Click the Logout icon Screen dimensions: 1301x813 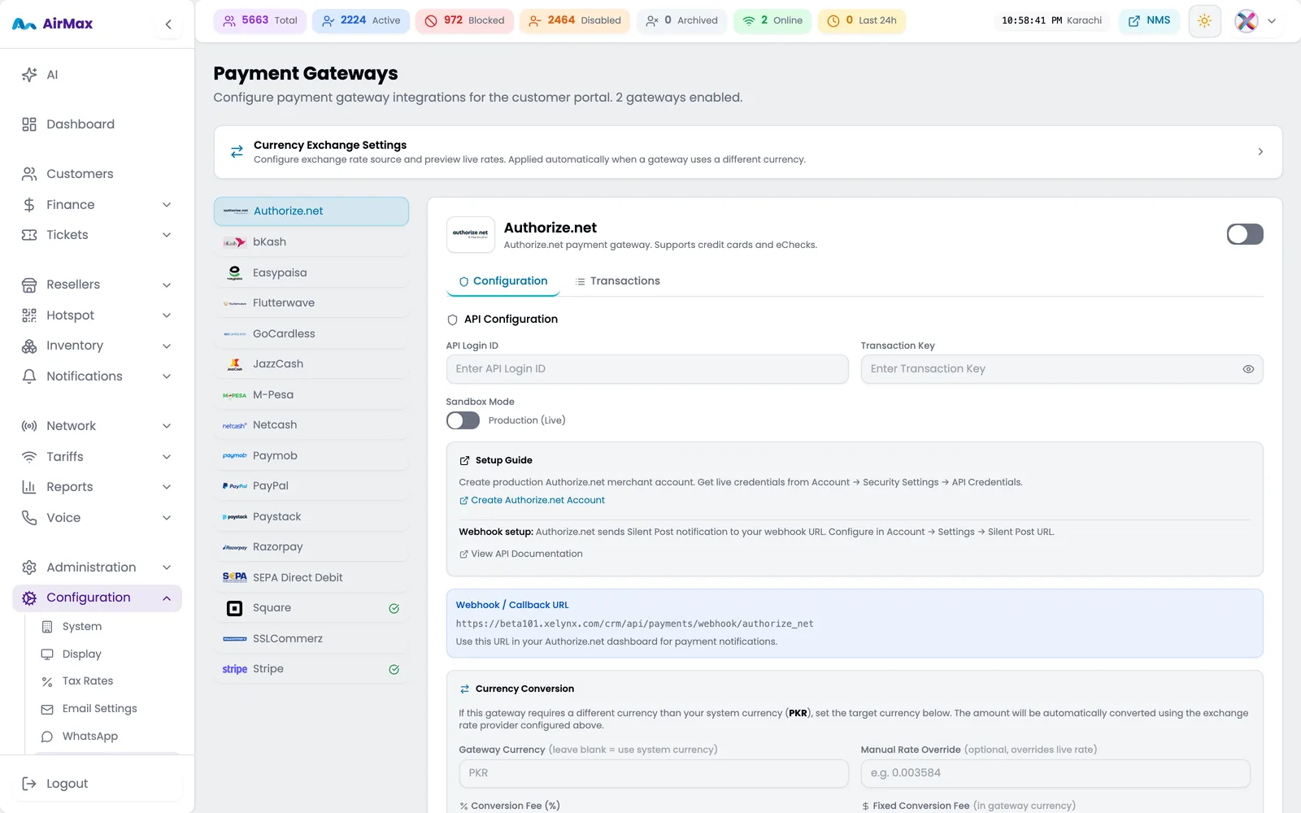click(x=29, y=784)
